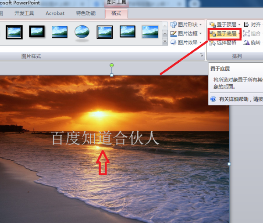Click the green rotation handle above image
The height and width of the screenshot is (223, 263).
pyautogui.click(x=111, y=65)
